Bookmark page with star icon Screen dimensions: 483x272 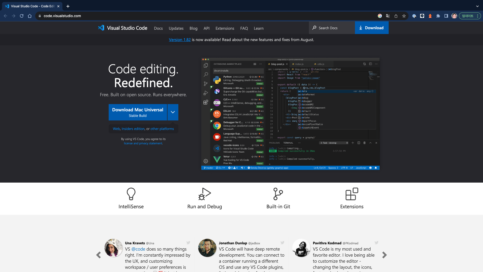(404, 16)
